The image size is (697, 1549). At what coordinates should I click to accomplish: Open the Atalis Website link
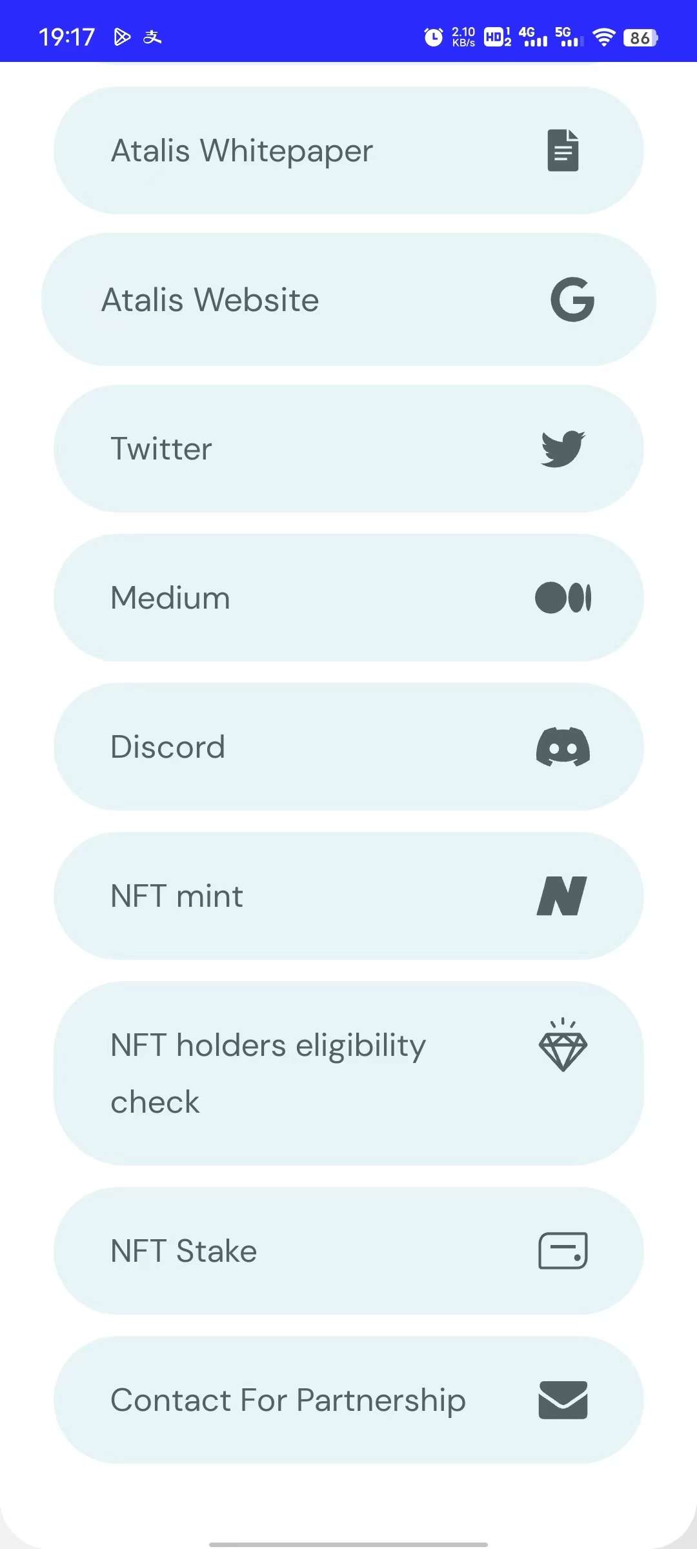348,299
